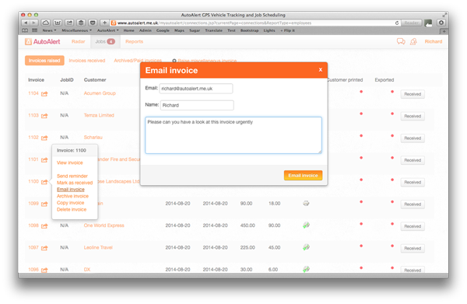Reload the page using refresh icon

pyautogui.click(x=397, y=23)
